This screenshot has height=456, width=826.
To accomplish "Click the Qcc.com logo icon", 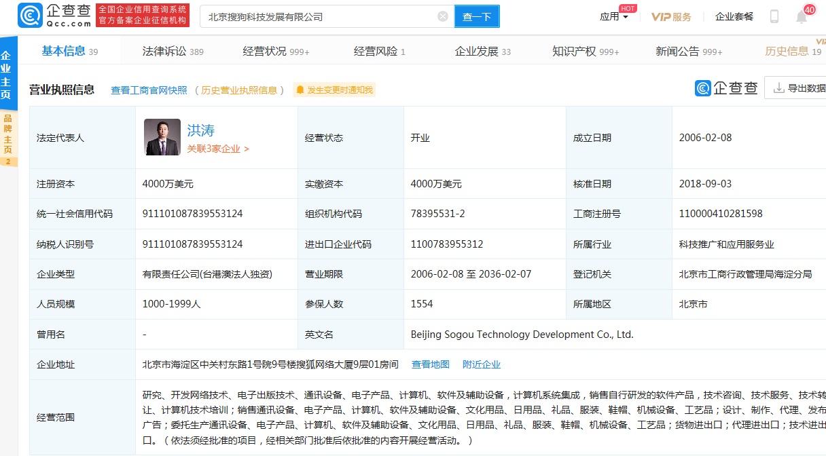I will [x=29, y=16].
